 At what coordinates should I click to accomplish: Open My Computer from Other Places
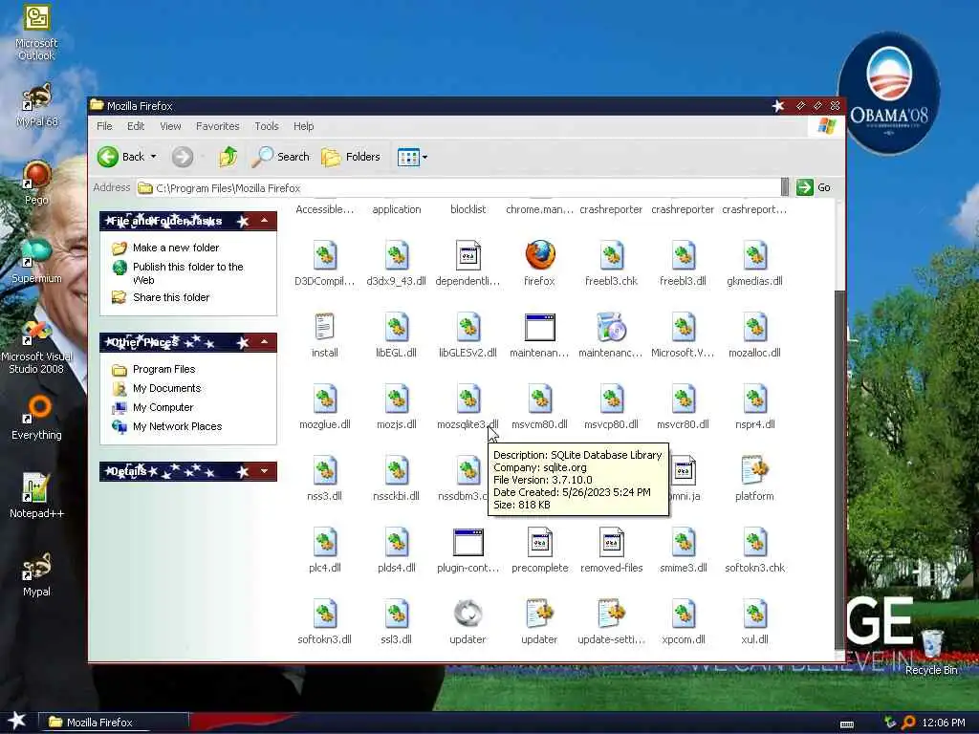point(163,407)
